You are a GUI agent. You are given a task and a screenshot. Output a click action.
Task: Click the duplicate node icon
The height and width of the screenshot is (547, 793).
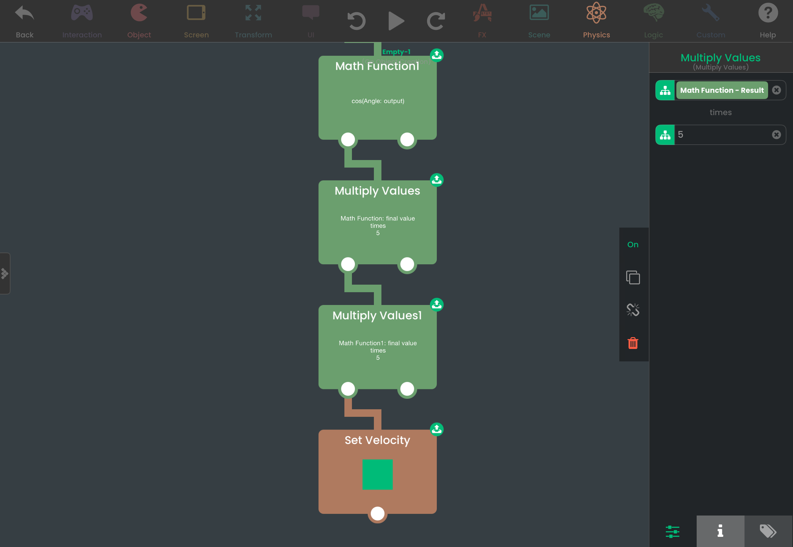pyautogui.click(x=633, y=277)
